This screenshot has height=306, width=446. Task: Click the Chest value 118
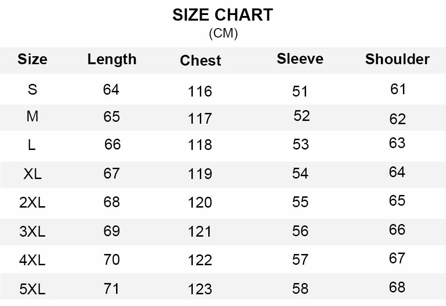(x=200, y=145)
